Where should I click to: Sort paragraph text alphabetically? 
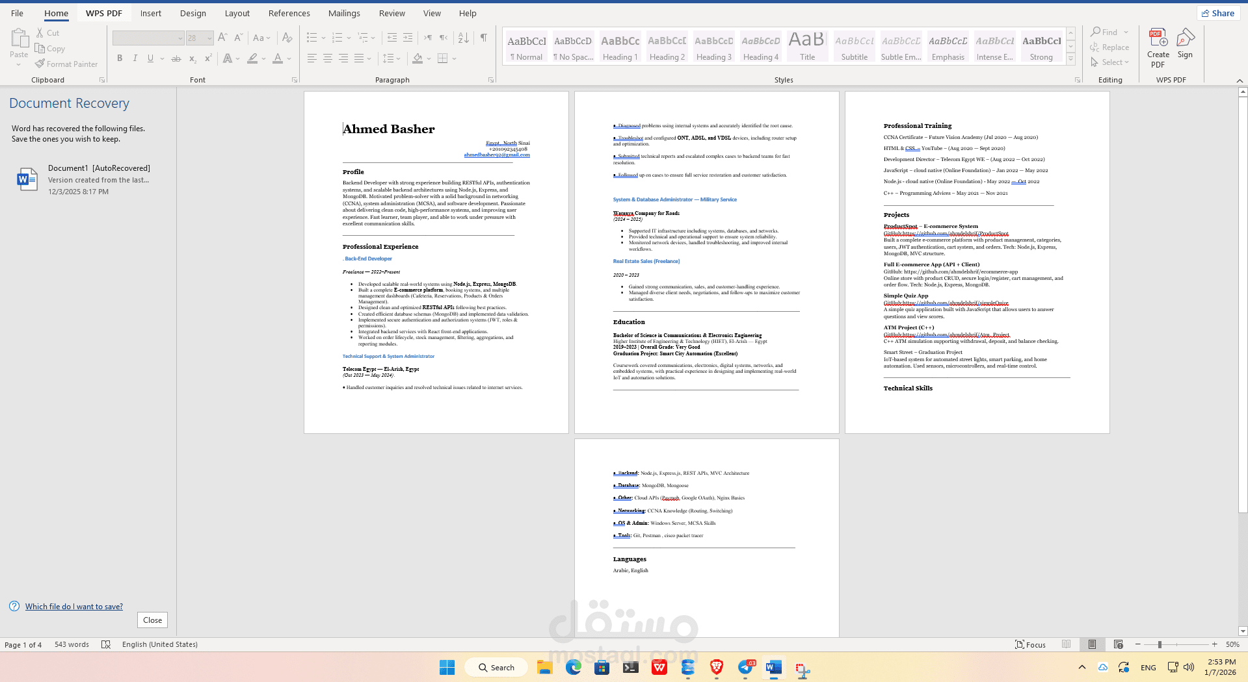pos(463,38)
